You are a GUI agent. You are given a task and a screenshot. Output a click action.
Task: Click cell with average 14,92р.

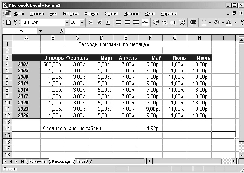[x=150, y=129]
